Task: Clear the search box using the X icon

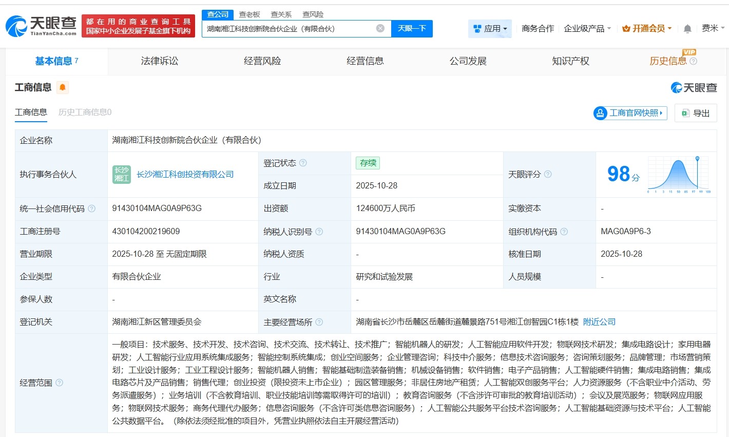Action: tap(379, 28)
